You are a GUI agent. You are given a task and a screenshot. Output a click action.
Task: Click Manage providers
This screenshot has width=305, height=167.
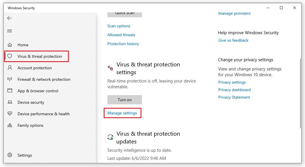234,13
